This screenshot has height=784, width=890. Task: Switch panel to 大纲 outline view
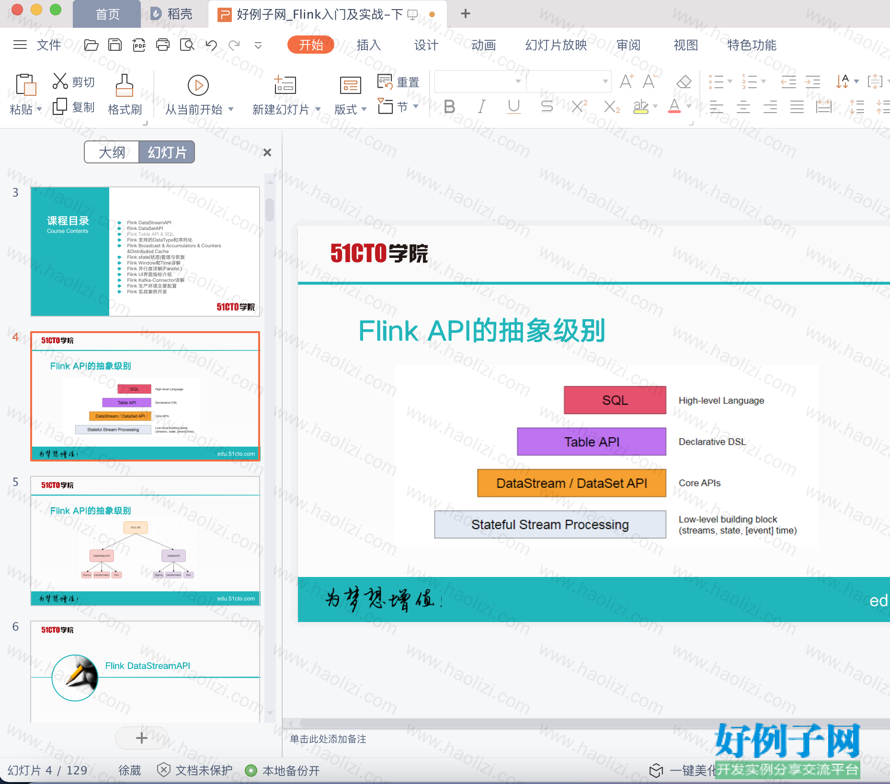pos(112,152)
